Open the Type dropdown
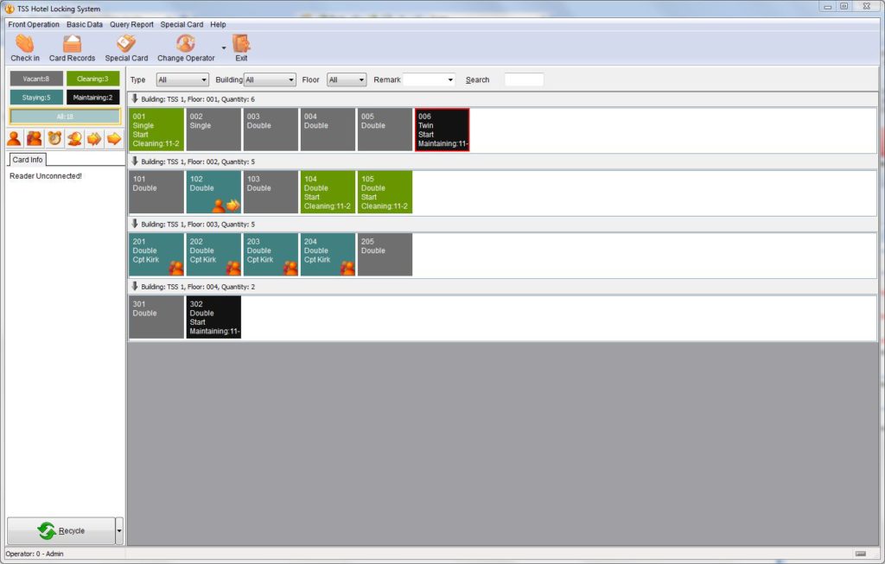This screenshot has height=564, width=885. pyautogui.click(x=181, y=80)
